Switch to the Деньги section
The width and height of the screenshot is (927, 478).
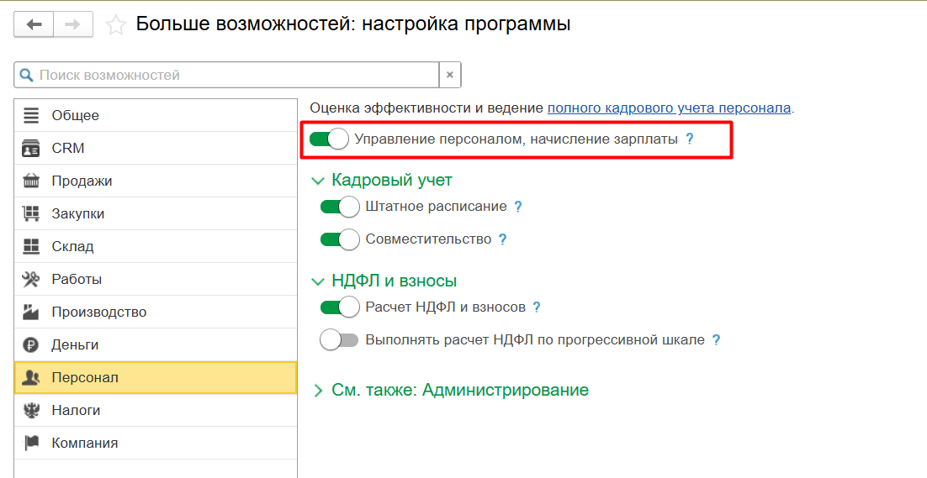(156, 344)
